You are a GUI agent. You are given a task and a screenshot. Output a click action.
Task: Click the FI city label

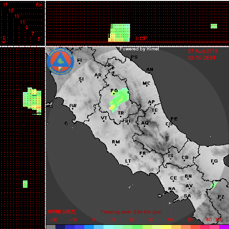[x=79, y=60]
